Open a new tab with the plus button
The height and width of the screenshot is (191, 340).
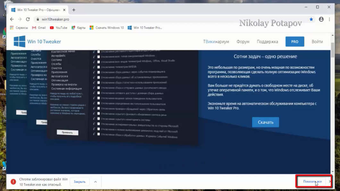[74, 10]
